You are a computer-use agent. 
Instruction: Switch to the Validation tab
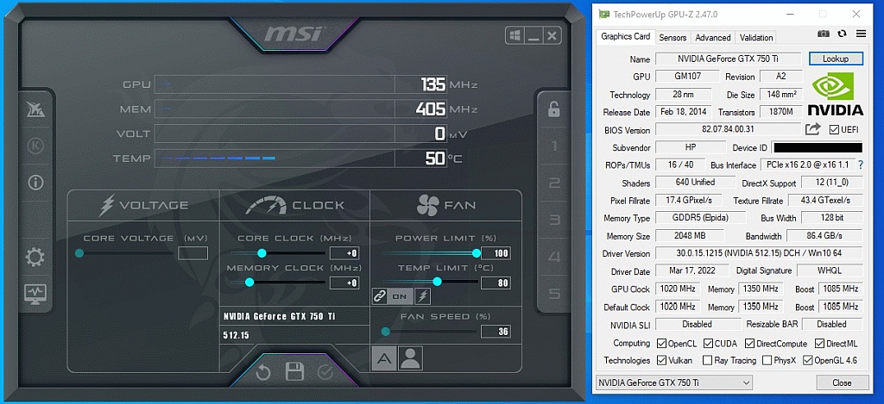coord(756,38)
